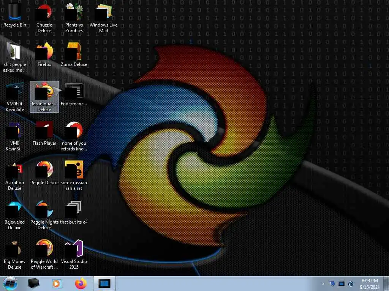Select the 'that but its c#' icon
Screen dimensions: 389x291
74,212
